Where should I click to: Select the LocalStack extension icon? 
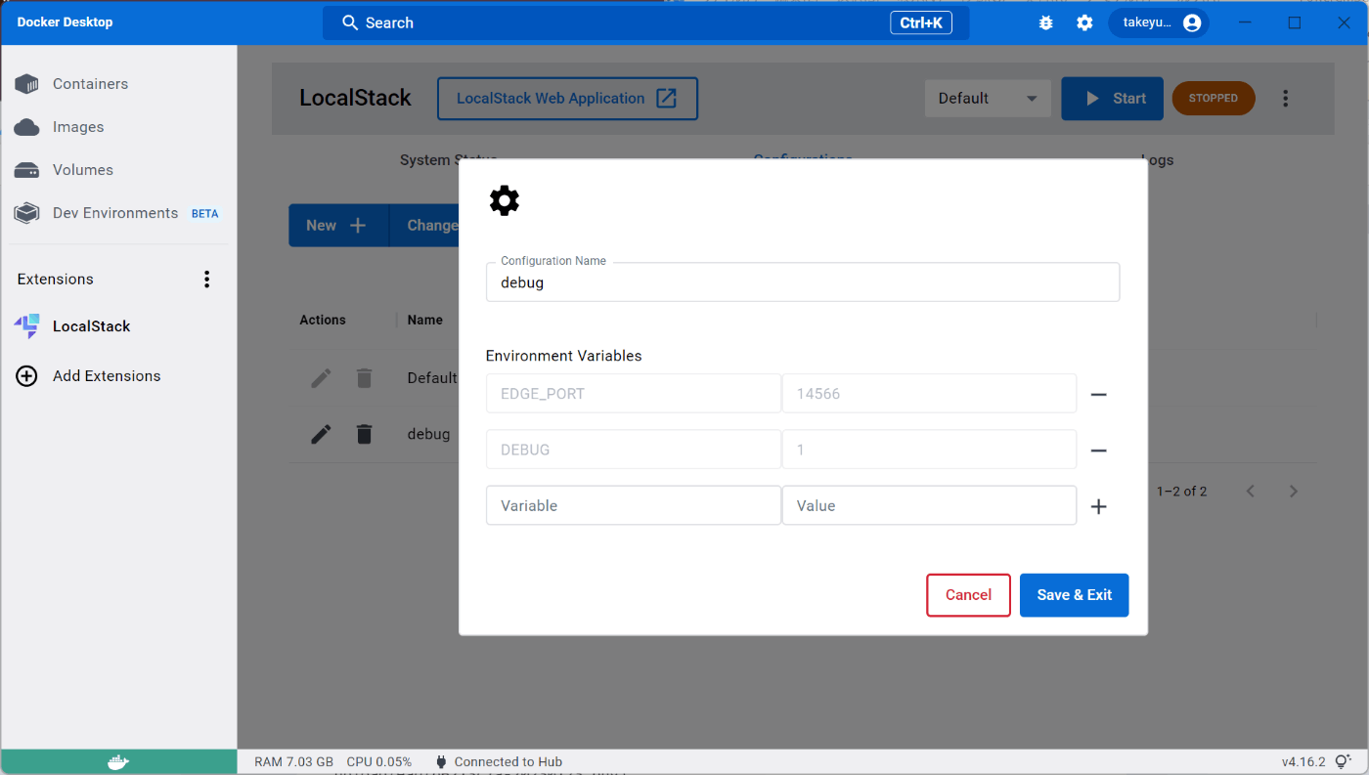(x=26, y=326)
